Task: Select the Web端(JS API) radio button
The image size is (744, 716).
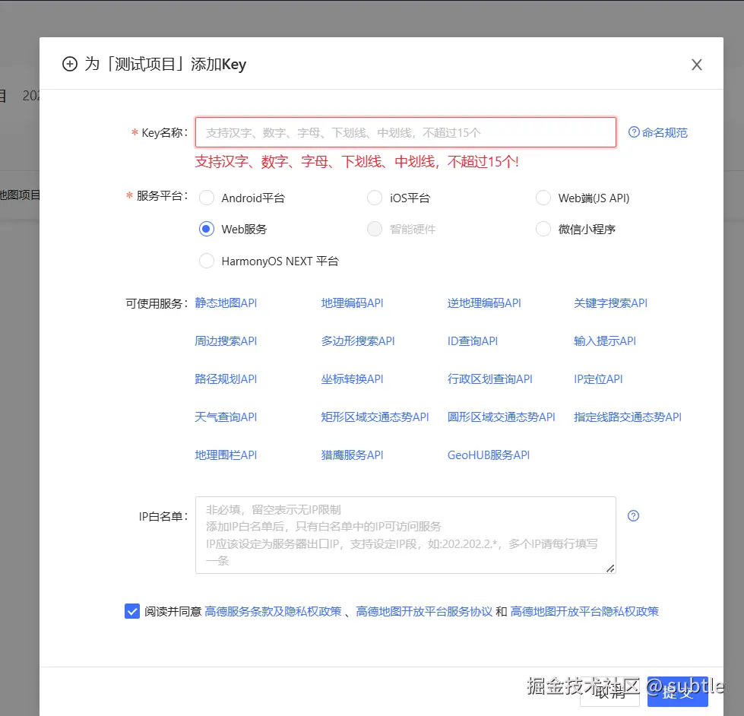Action: 543,198
